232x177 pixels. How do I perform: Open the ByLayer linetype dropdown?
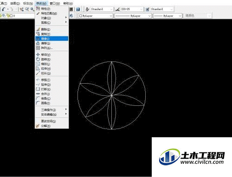click(x=133, y=16)
